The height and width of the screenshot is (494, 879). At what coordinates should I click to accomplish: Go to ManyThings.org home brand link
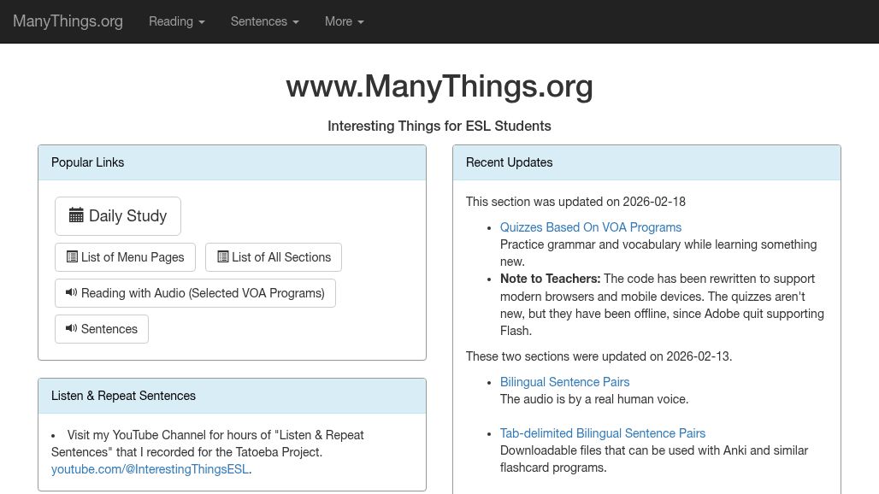(x=68, y=21)
